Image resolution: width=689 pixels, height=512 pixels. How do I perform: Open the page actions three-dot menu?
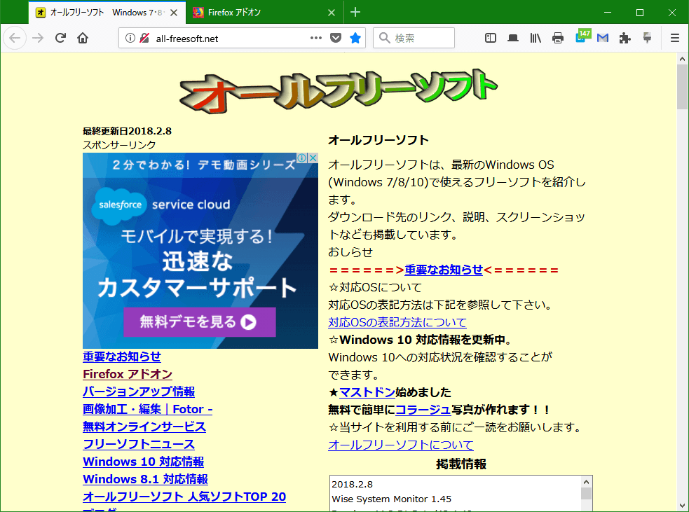point(315,39)
